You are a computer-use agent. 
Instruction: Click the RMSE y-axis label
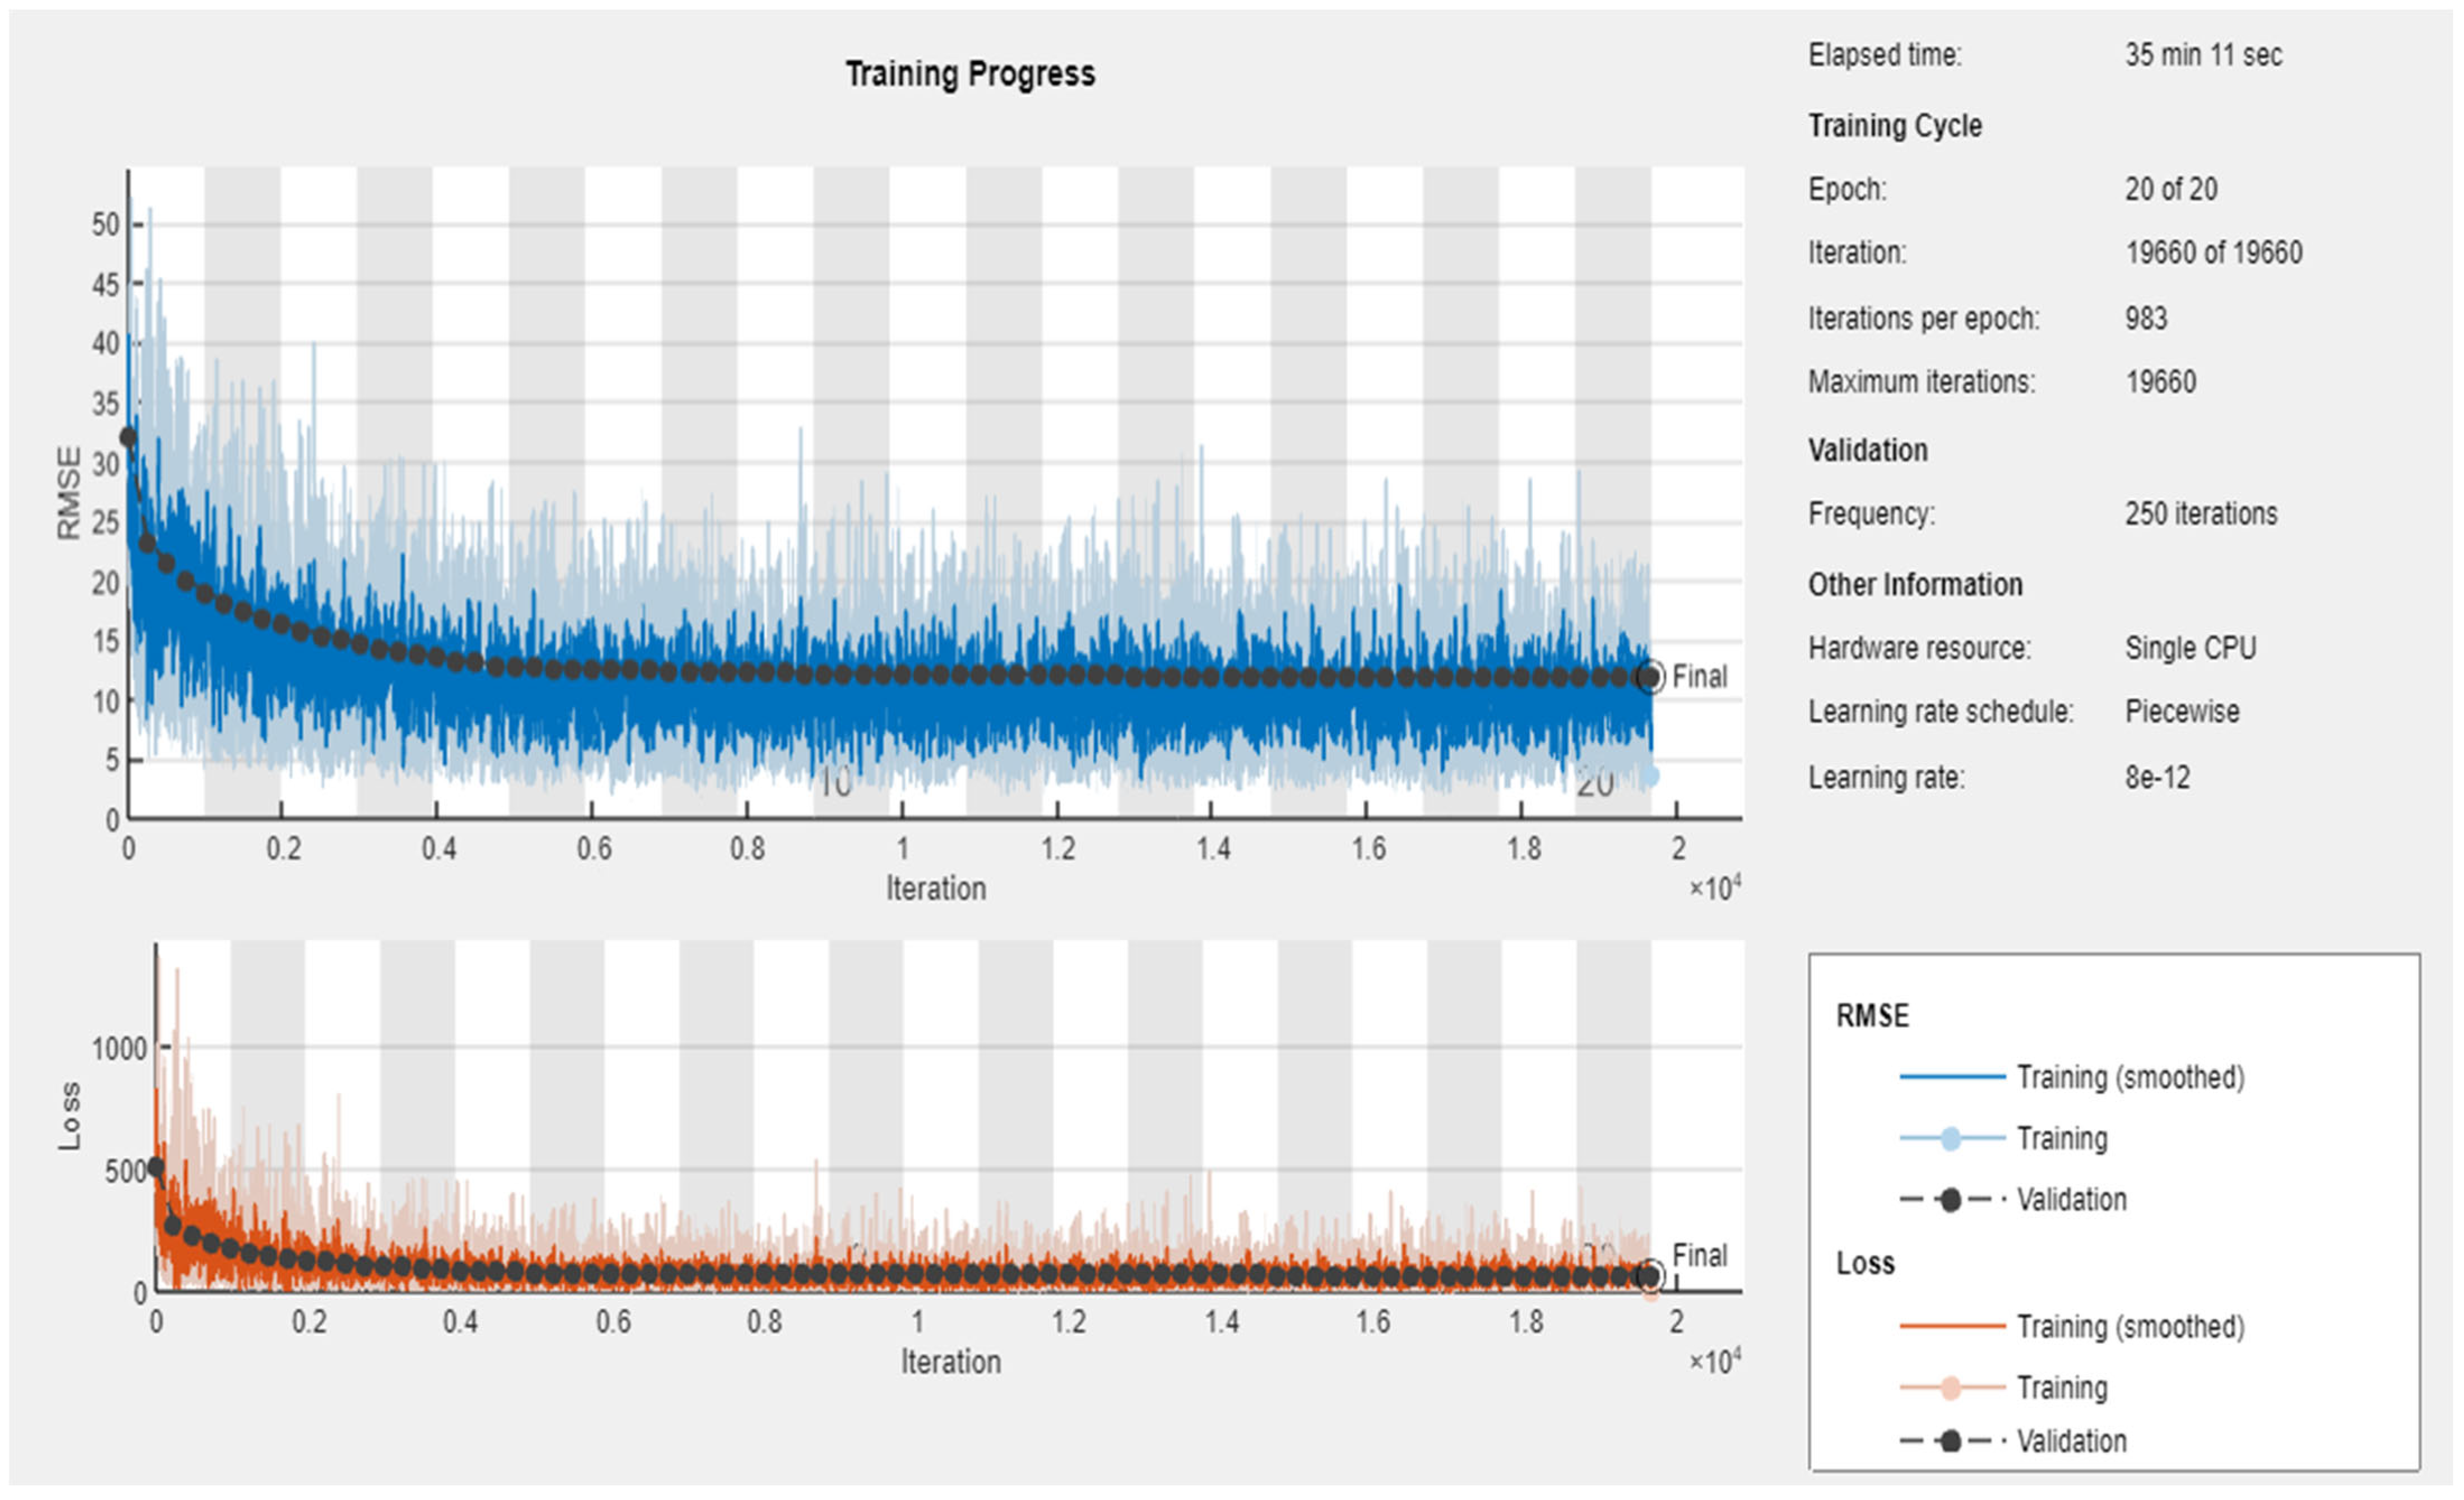point(68,493)
